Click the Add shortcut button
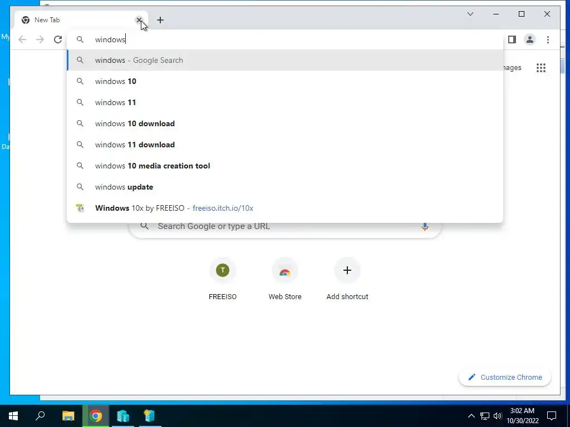Viewport: 570px width, 427px height. (x=347, y=279)
